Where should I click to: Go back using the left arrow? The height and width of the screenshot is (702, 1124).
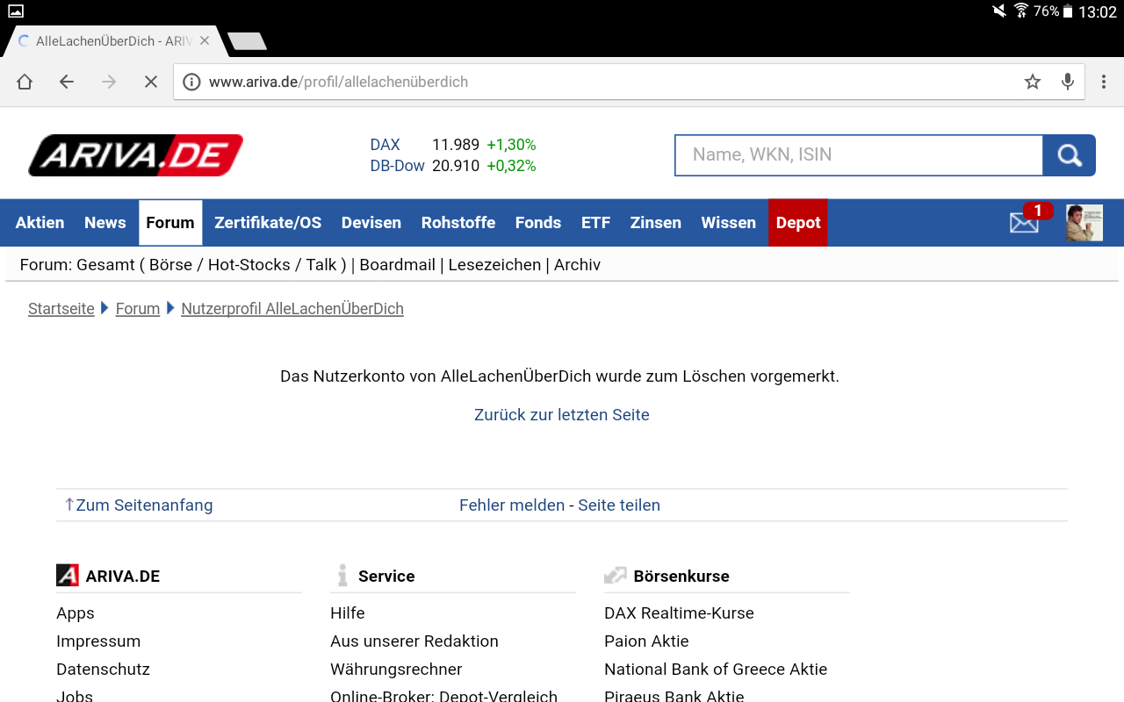click(66, 81)
